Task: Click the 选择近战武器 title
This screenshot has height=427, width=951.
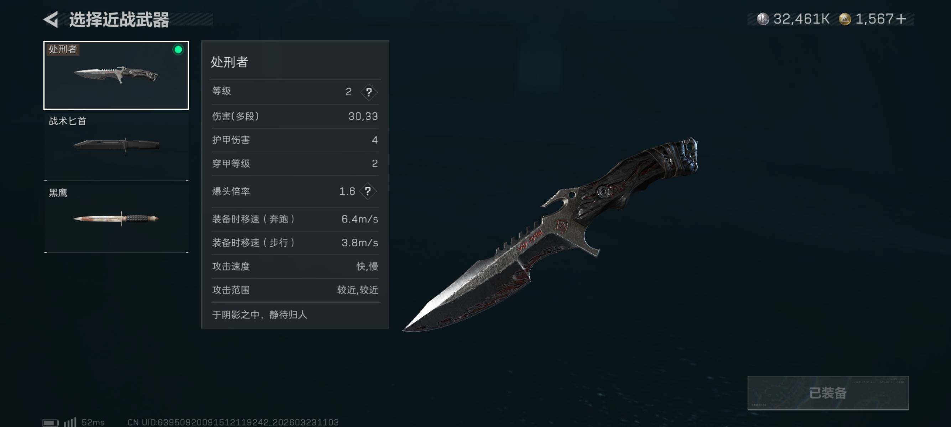Action: pos(119,20)
